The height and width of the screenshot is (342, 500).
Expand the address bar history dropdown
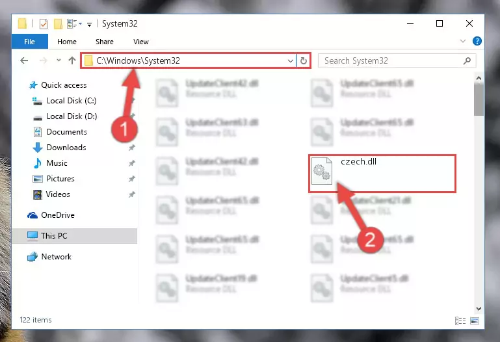pyautogui.click(x=290, y=60)
